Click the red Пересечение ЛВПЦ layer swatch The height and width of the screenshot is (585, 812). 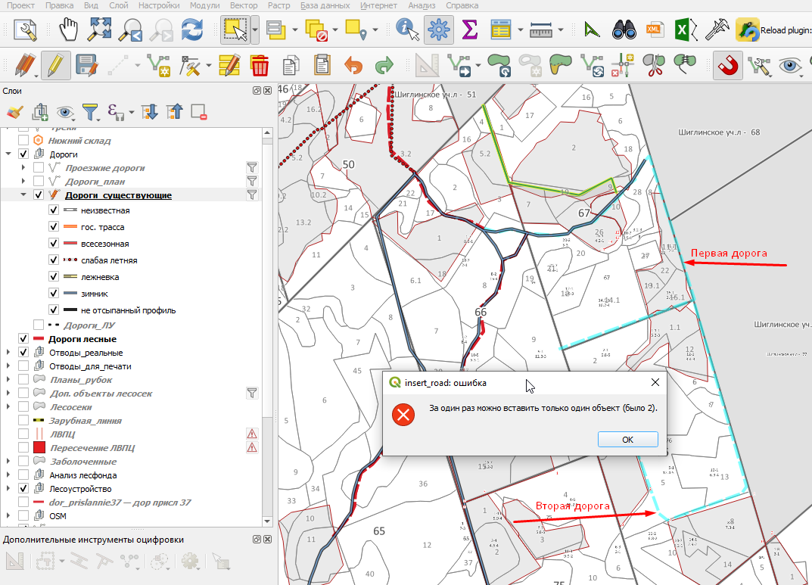click(39, 447)
